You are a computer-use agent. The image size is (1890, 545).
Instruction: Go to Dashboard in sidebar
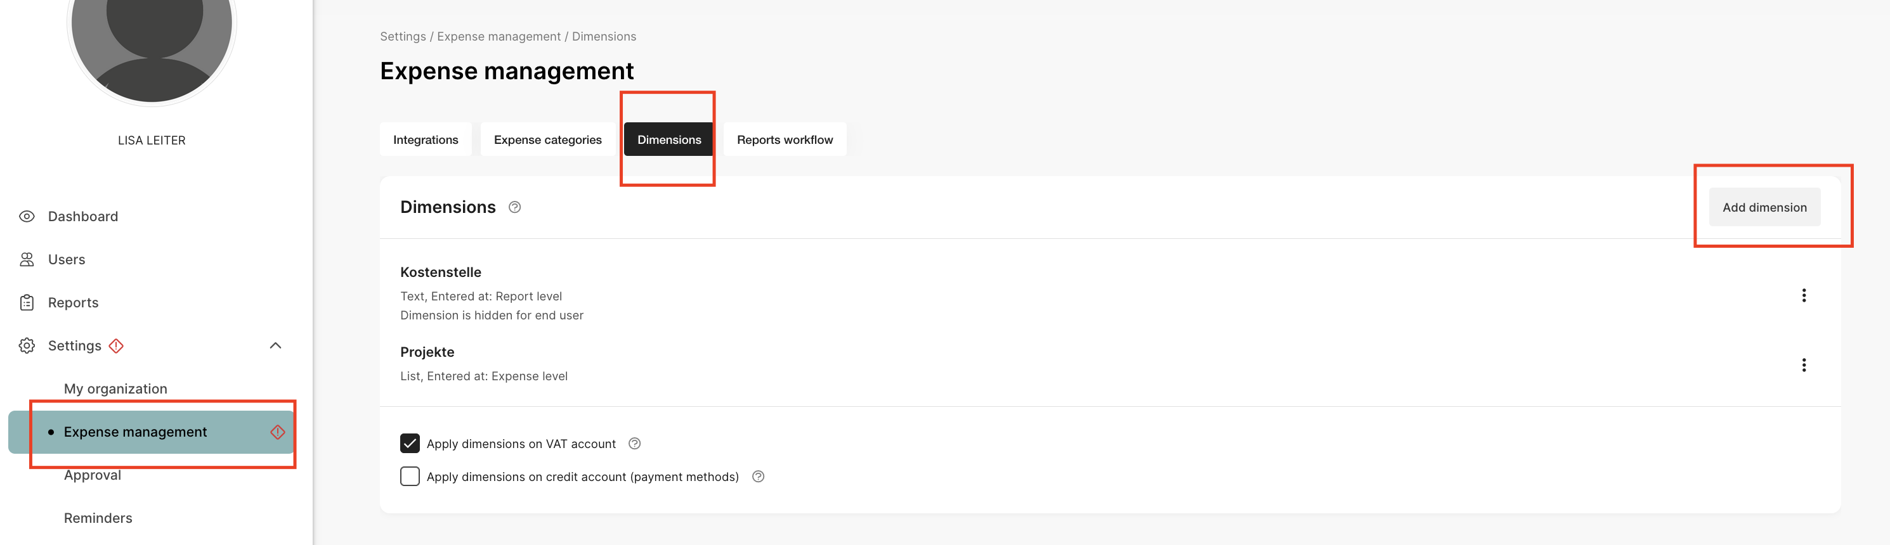tap(83, 216)
